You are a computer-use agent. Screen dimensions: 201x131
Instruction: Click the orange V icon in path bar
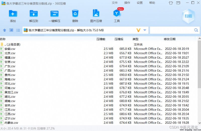point(138,30)
